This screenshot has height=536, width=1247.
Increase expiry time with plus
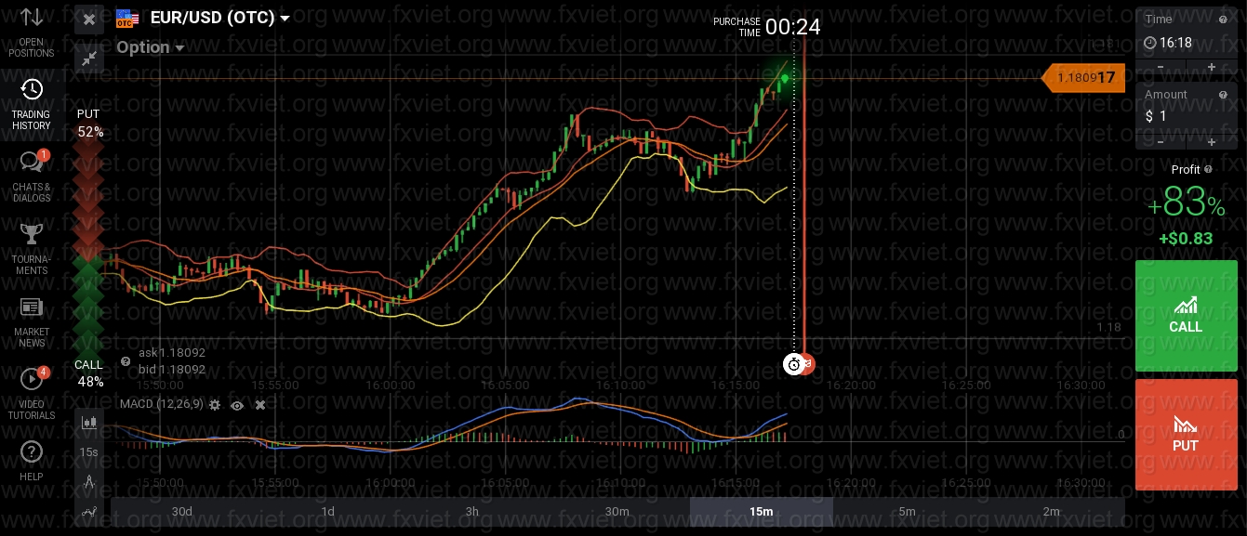1212,67
